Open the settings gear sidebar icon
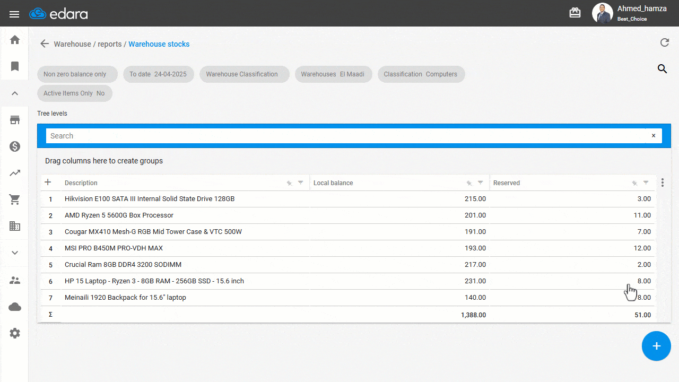Image resolution: width=679 pixels, height=382 pixels. [15, 333]
